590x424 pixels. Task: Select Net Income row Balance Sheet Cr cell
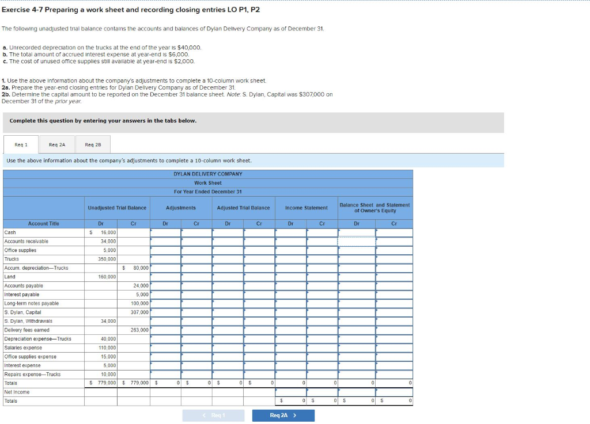pyautogui.click(x=394, y=392)
